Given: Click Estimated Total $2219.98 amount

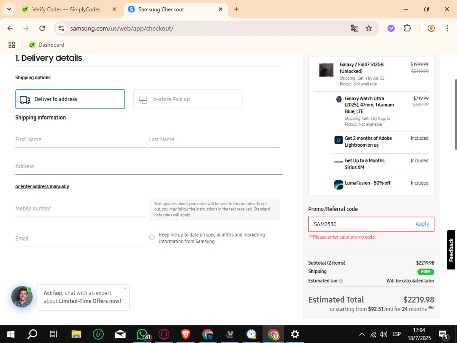Looking at the screenshot, I should click(419, 300).
